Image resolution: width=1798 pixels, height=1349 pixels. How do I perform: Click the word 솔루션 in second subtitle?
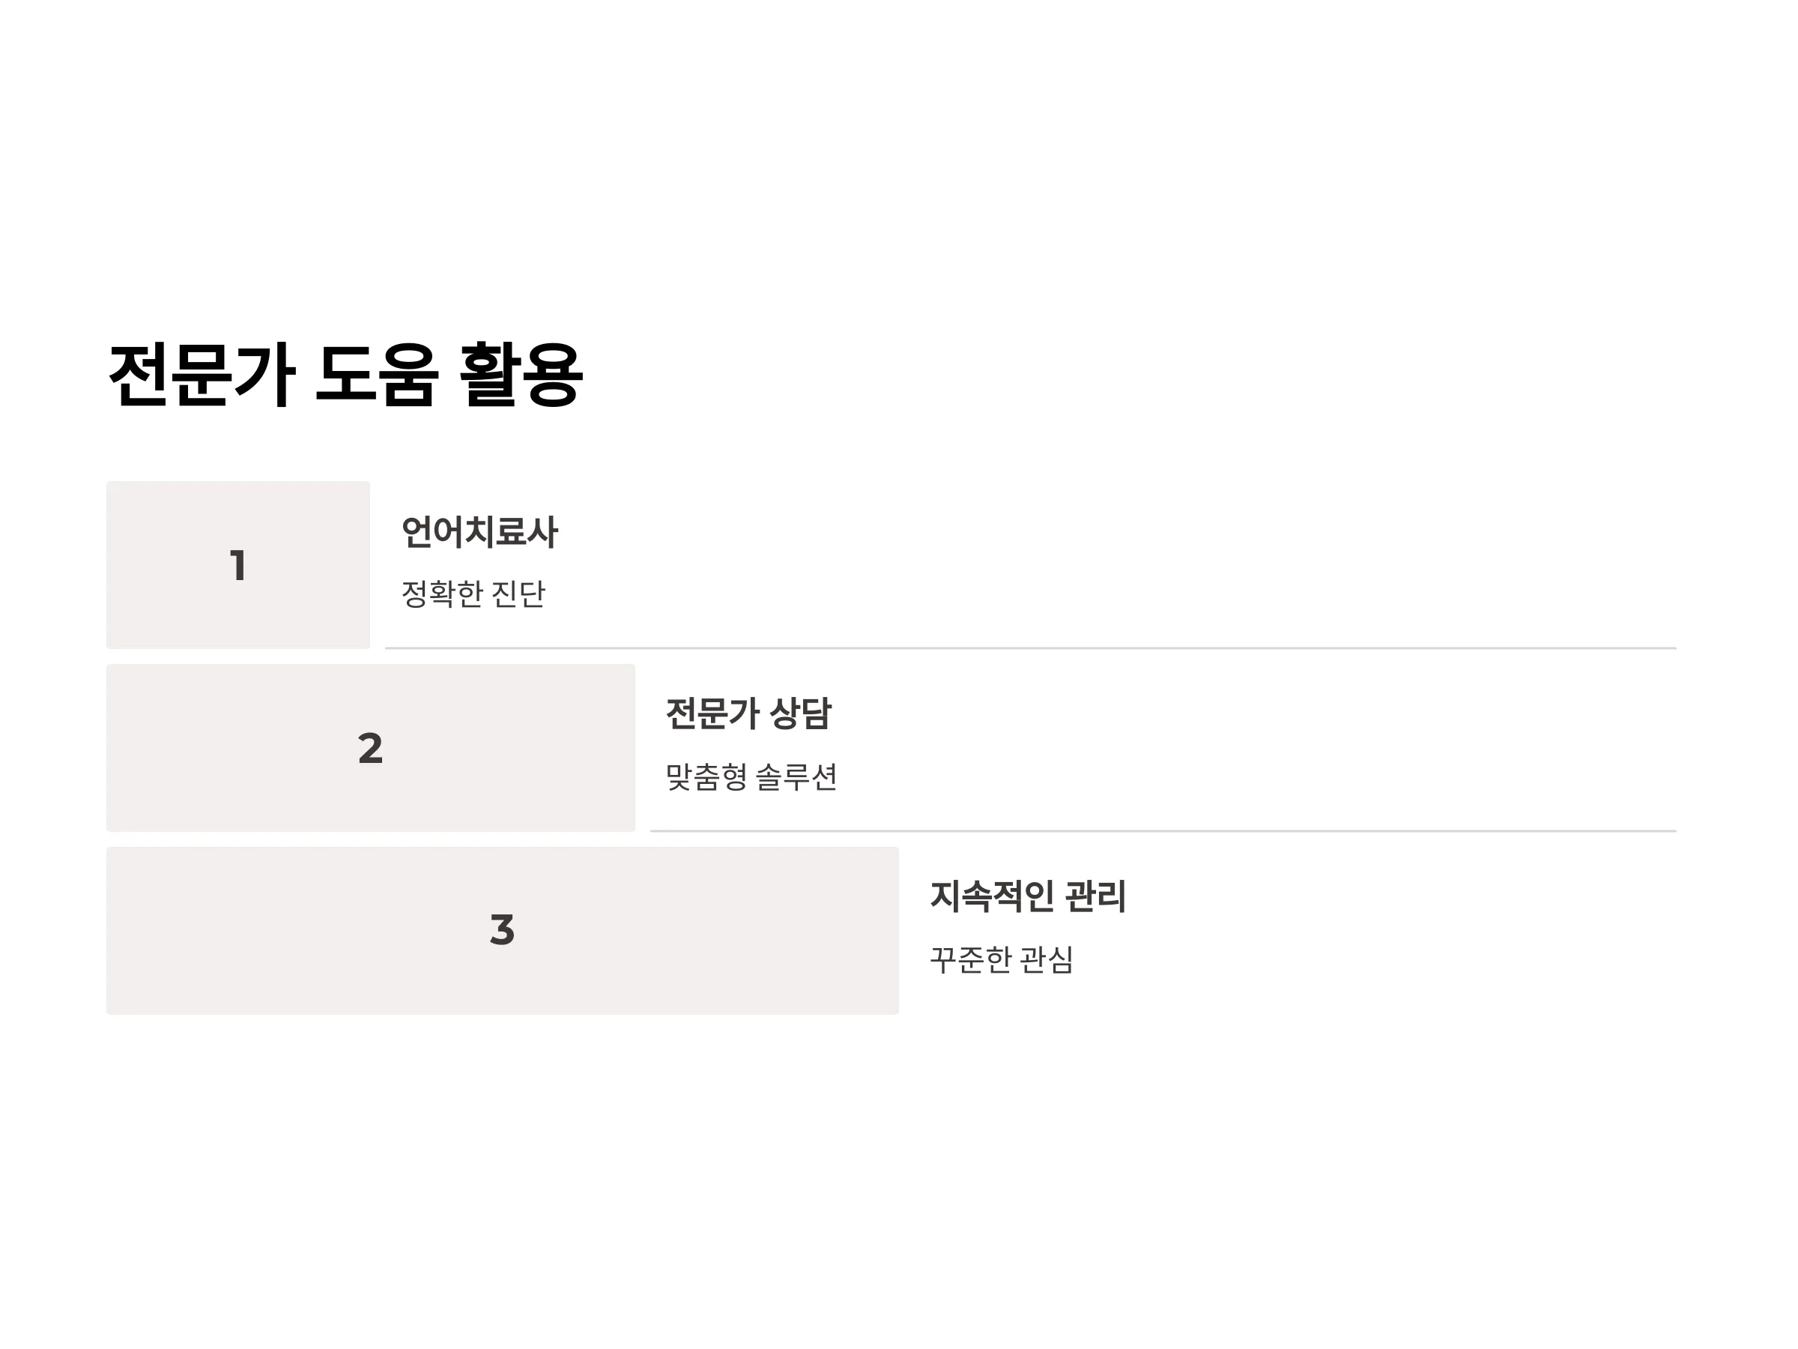pos(796,776)
